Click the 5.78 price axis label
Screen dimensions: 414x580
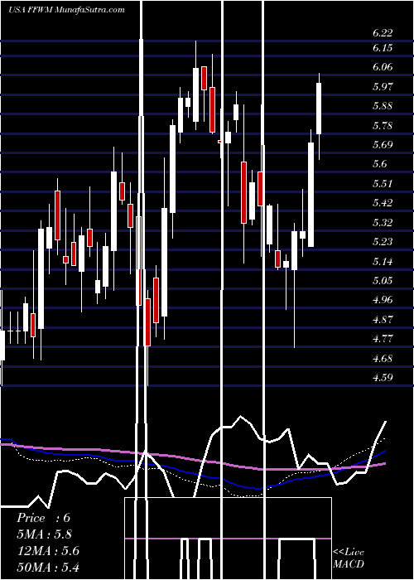(382, 125)
